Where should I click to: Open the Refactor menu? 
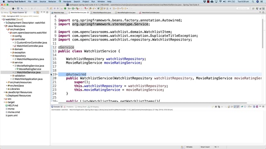coord(52,2)
